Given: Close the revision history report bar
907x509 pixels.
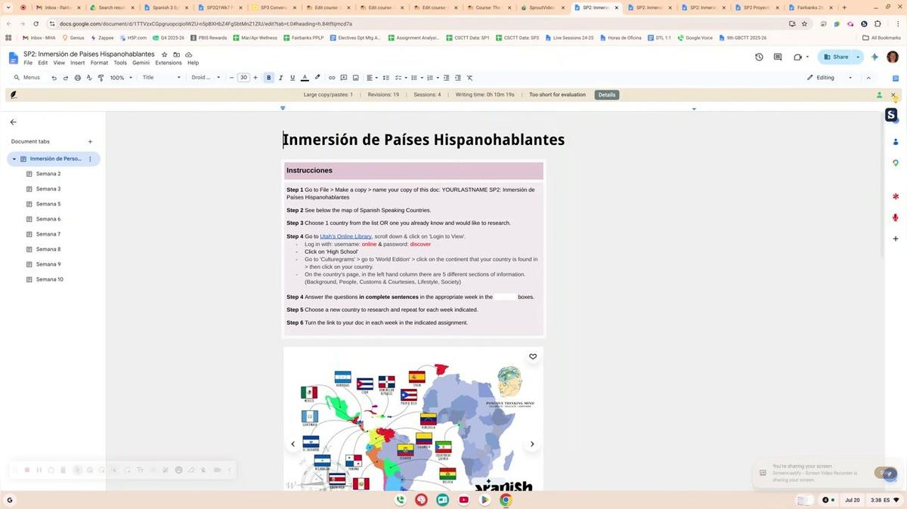Looking at the screenshot, I should click(893, 95).
